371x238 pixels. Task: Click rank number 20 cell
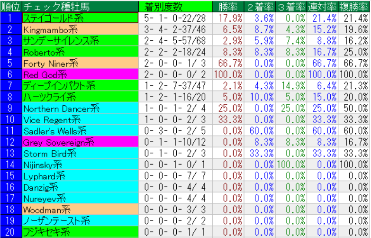coord(11,232)
